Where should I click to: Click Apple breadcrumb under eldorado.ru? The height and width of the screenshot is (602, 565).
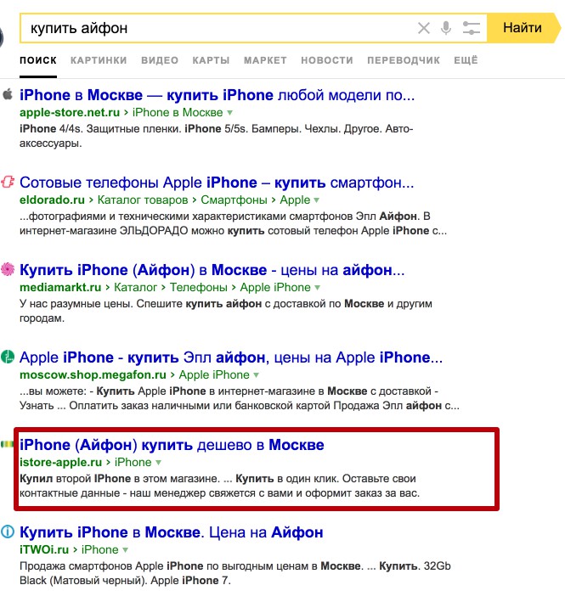click(x=295, y=200)
